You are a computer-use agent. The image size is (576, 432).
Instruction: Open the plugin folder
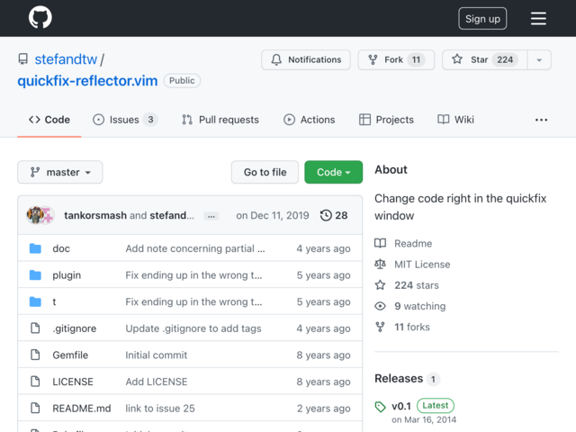click(67, 275)
